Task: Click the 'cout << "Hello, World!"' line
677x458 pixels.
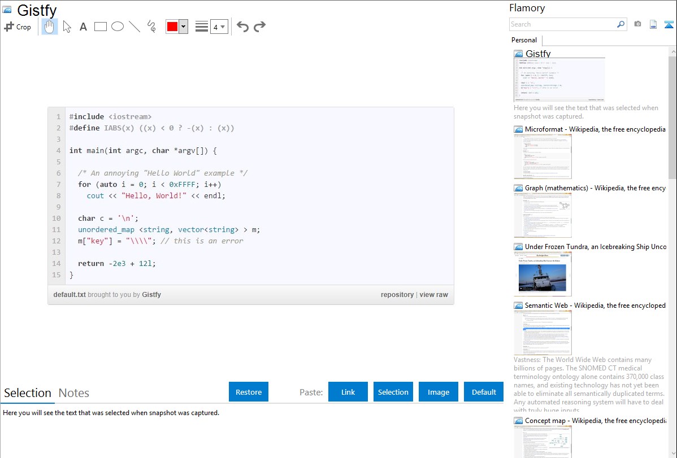Action: 156,195
